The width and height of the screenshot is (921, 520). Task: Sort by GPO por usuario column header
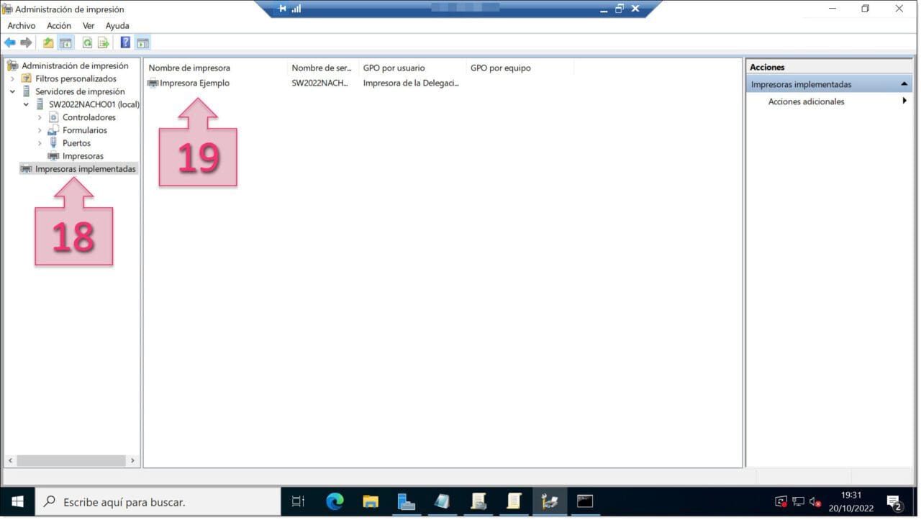pos(412,68)
